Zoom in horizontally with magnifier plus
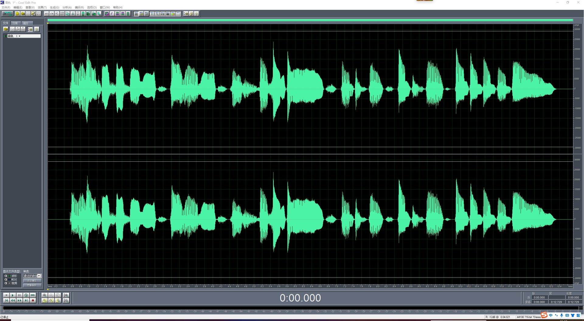The width and height of the screenshot is (584, 321). [x=45, y=295]
